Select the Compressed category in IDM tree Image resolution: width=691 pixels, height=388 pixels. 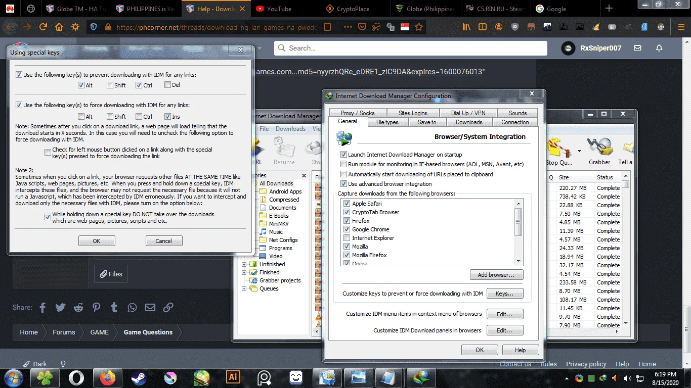point(284,200)
